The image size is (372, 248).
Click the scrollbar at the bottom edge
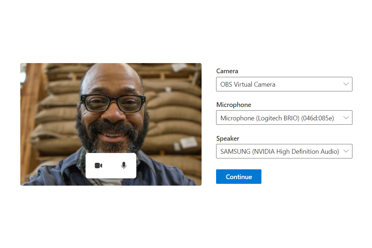(186, 247)
